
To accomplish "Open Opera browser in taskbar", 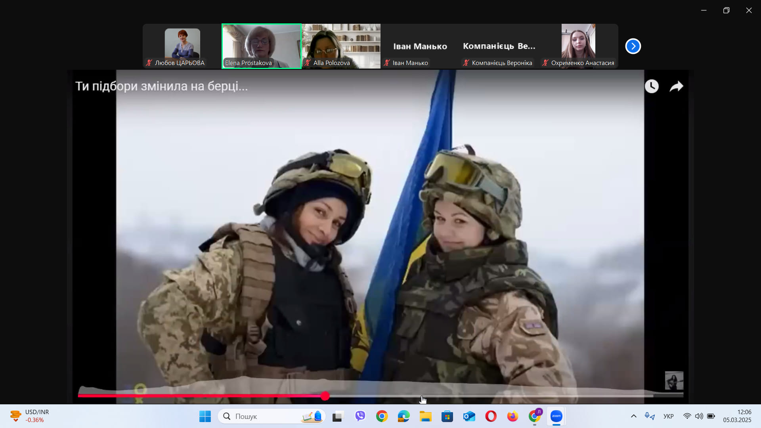I will pos(491,416).
